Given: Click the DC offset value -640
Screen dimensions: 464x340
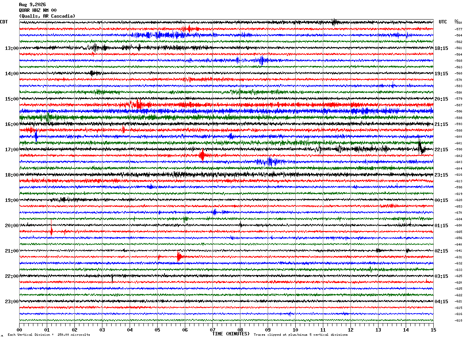Looking at the screenshot, I should (458, 244).
